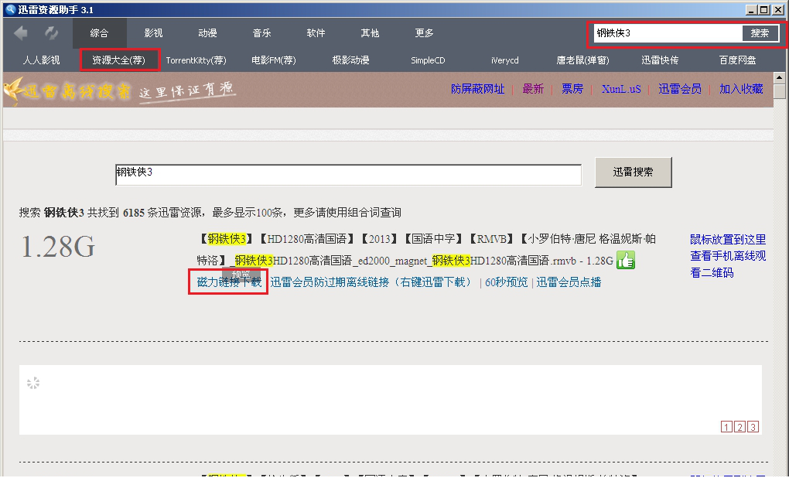This screenshot has height=495, width=789.
Task: Select the 音乐 tab
Action: coord(261,33)
